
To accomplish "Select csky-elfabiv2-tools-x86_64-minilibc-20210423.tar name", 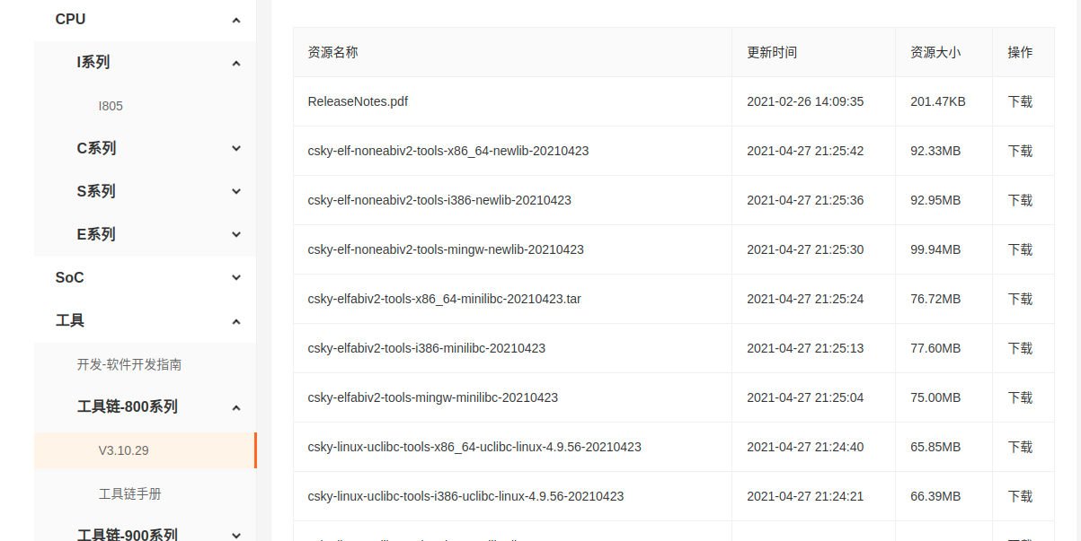I will 444,299.
